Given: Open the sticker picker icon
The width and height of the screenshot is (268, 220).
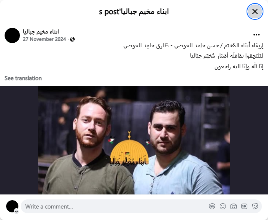Looking at the screenshot, I should pos(255,206).
